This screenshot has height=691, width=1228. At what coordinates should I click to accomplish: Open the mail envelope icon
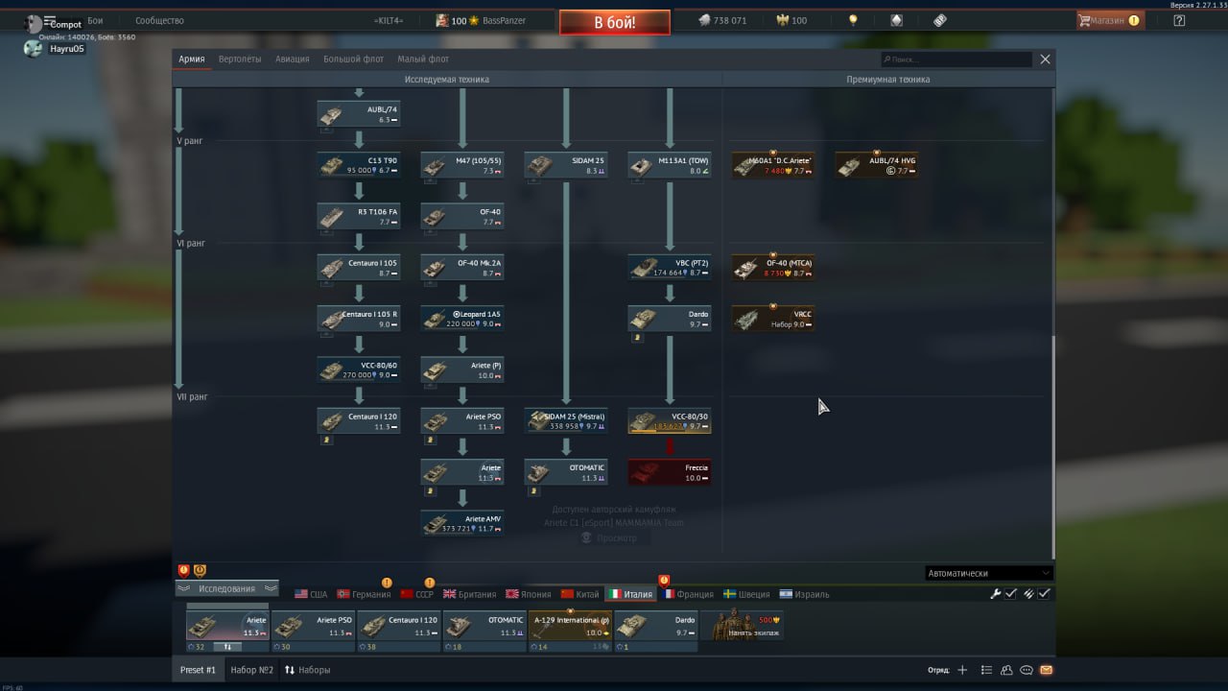(x=1046, y=670)
